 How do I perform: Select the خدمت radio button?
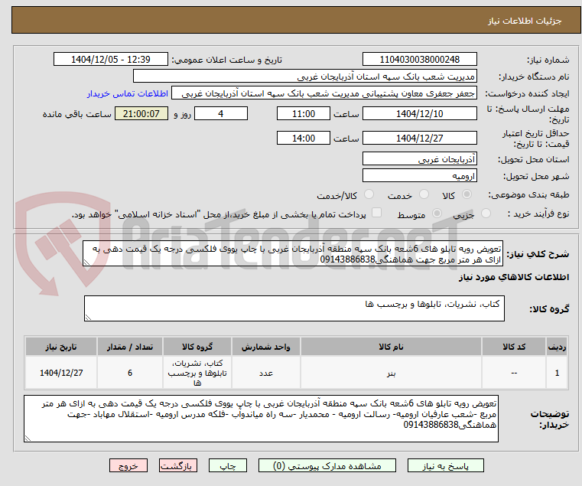(424, 194)
